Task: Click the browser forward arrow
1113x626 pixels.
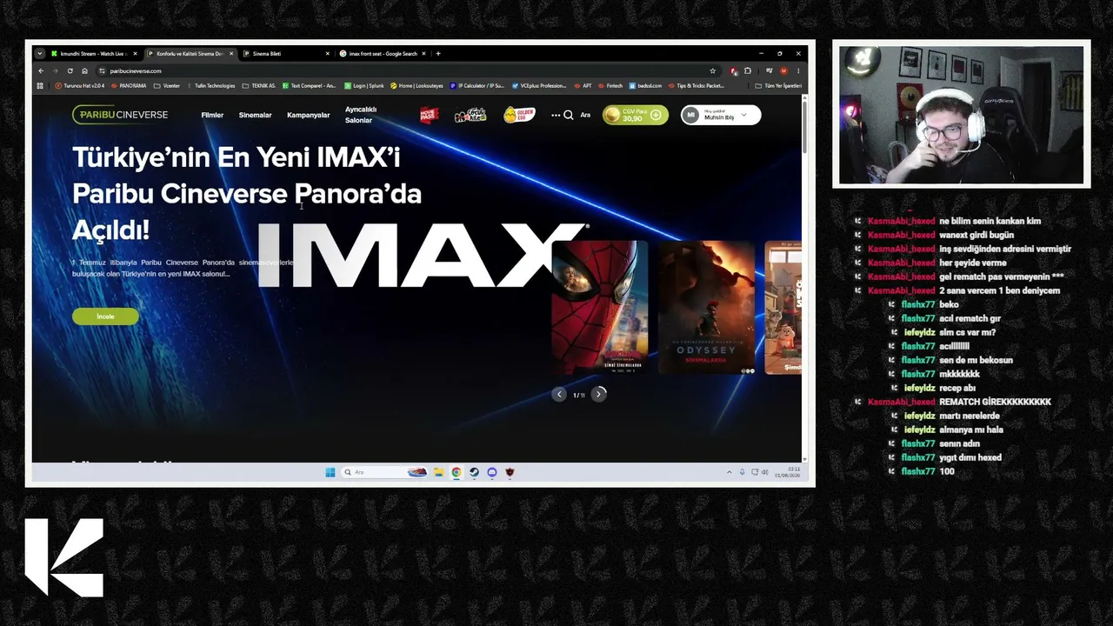Action: pos(55,70)
